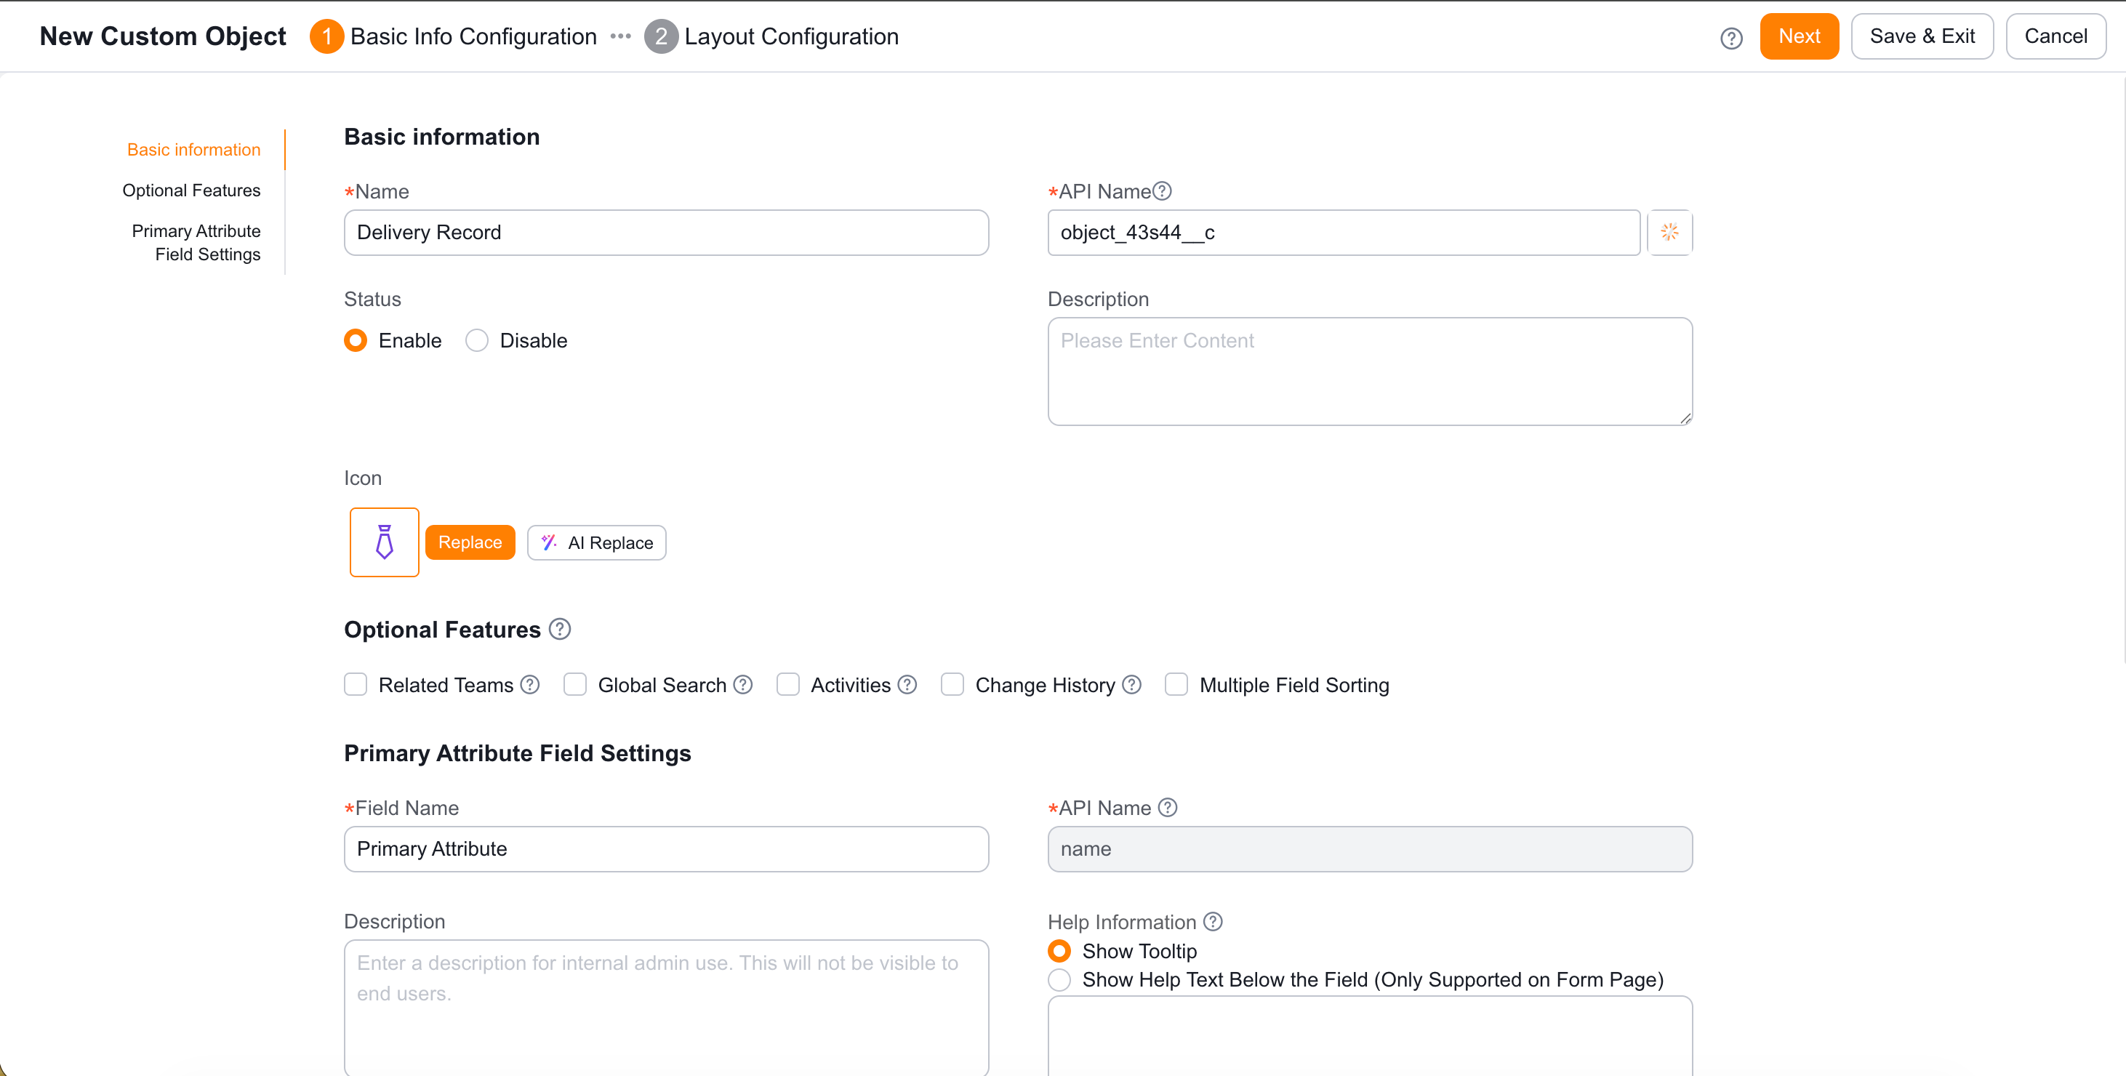Open the Layout Configuration step
The width and height of the screenshot is (2126, 1076).
[x=790, y=36]
